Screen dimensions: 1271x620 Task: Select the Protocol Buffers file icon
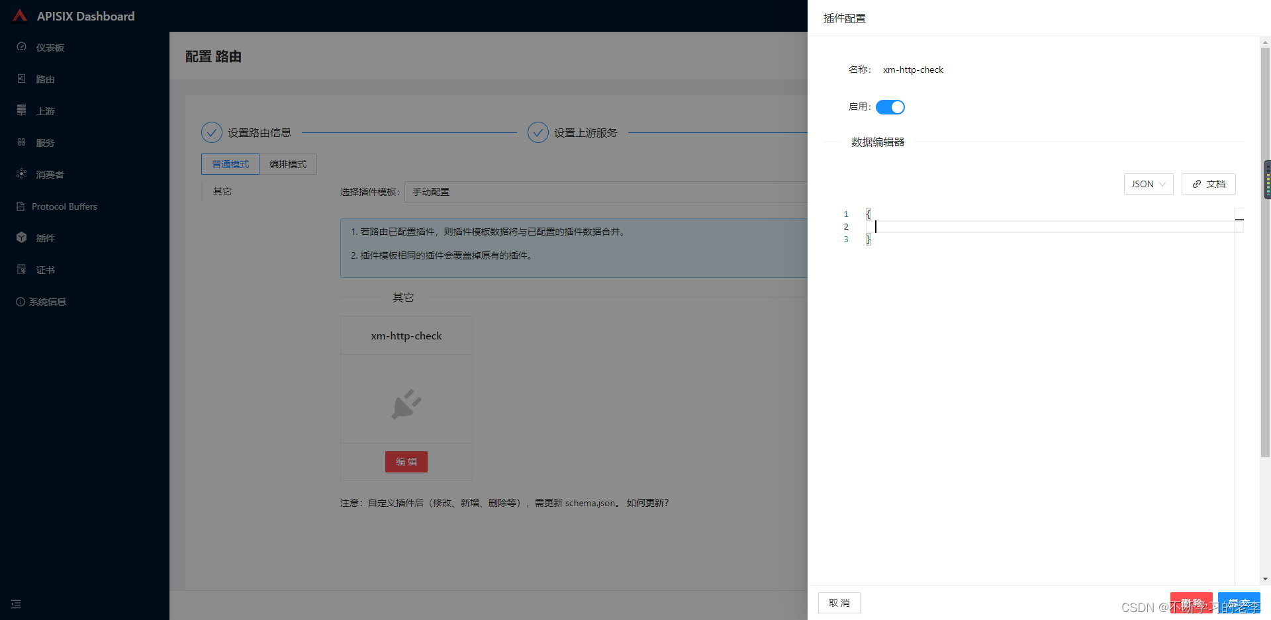21,206
